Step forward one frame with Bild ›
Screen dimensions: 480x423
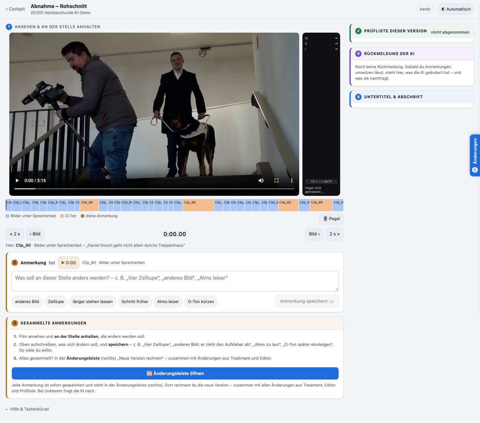tap(315, 234)
